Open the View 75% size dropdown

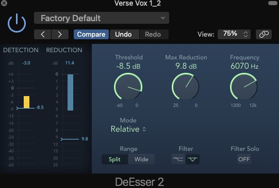[234, 34]
